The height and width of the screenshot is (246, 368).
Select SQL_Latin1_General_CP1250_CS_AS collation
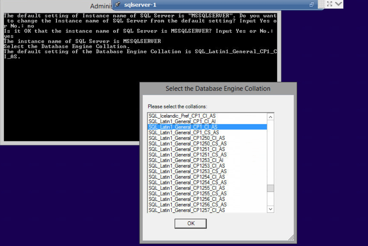pos(207,144)
